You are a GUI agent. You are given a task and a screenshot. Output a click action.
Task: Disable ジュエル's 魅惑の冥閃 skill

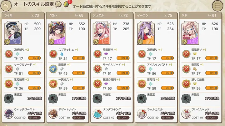(x=123, y=88)
